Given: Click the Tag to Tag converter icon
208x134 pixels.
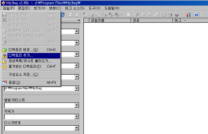Looking at the screenshot, I should pos(110,15).
